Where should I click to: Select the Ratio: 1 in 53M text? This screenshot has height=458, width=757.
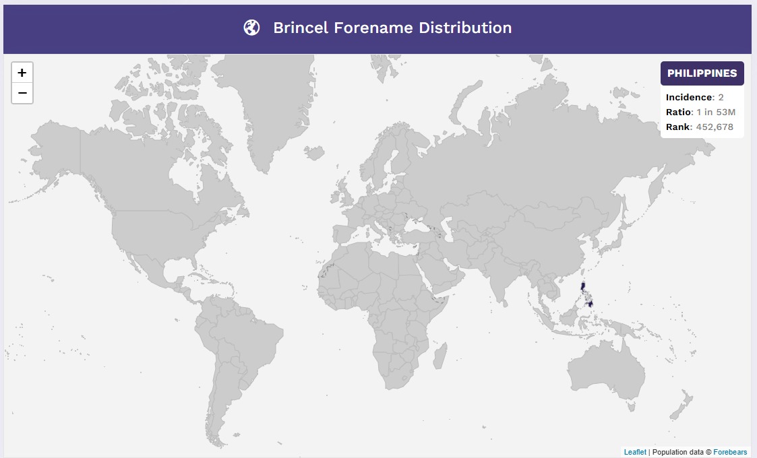click(x=700, y=112)
